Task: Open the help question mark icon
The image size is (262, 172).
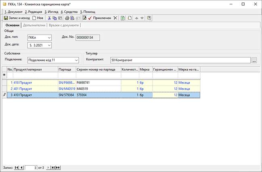Action: tap(149, 18)
